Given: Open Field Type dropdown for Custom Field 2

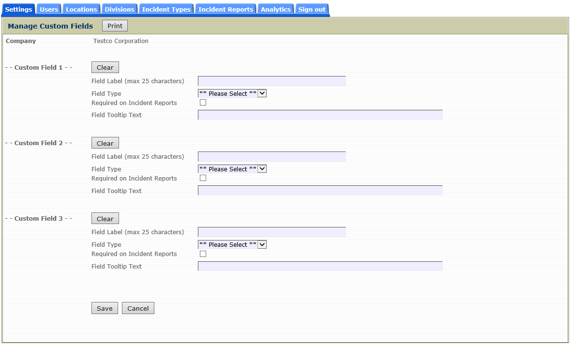Looking at the screenshot, I should tap(232, 169).
